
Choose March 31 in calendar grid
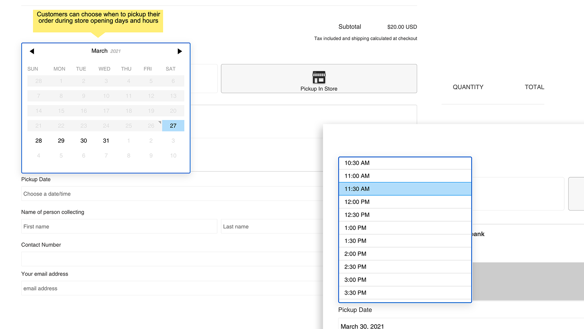(x=106, y=141)
